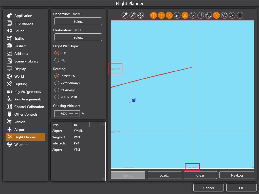The height and width of the screenshot is (194, 259).
Task: Switch to Scenery Library section
Action: click(x=26, y=61)
